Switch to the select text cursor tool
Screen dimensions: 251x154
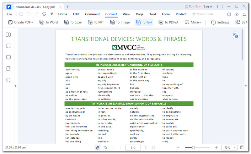tap(105, 147)
